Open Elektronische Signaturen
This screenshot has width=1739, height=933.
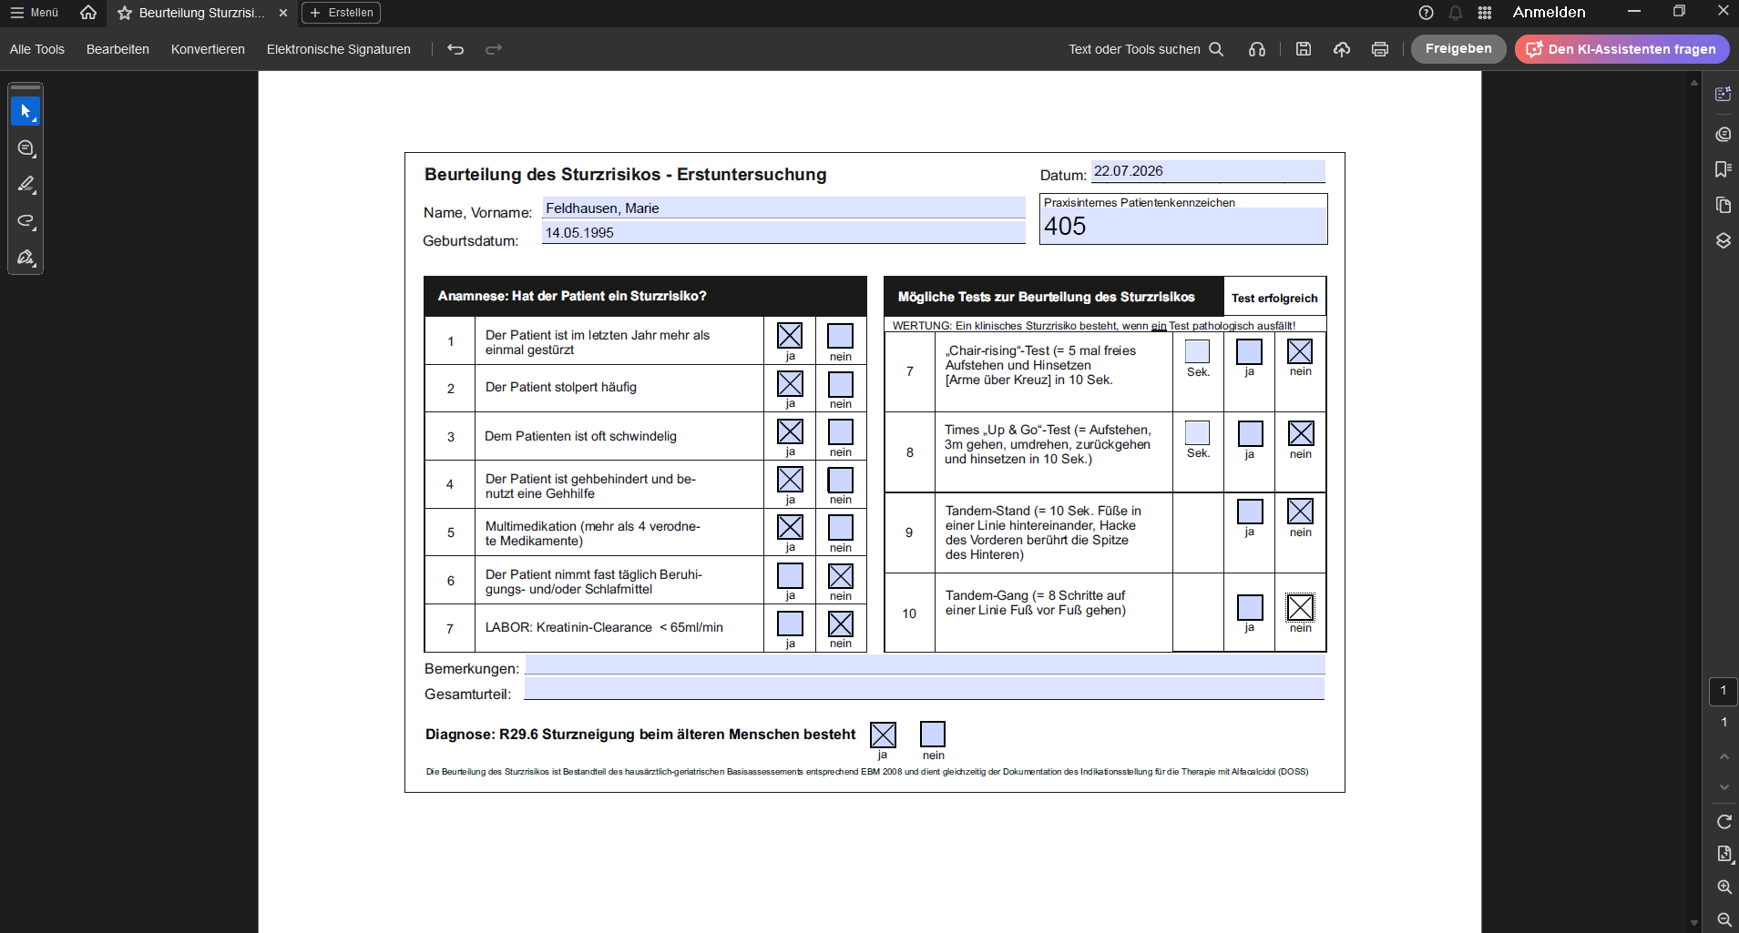click(x=339, y=49)
